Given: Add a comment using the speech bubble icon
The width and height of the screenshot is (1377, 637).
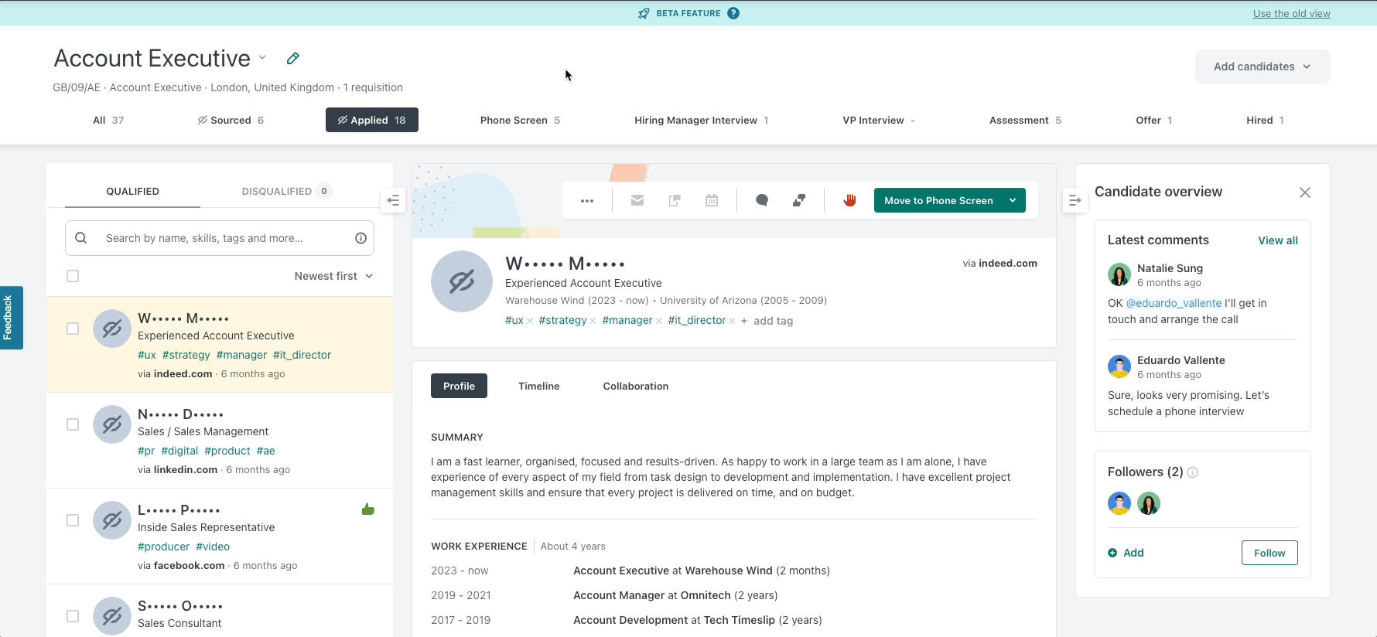Looking at the screenshot, I should coord(762,200).
